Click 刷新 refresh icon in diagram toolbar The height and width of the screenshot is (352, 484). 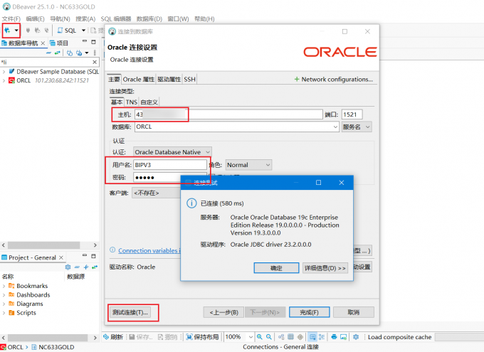pos(113,337)
